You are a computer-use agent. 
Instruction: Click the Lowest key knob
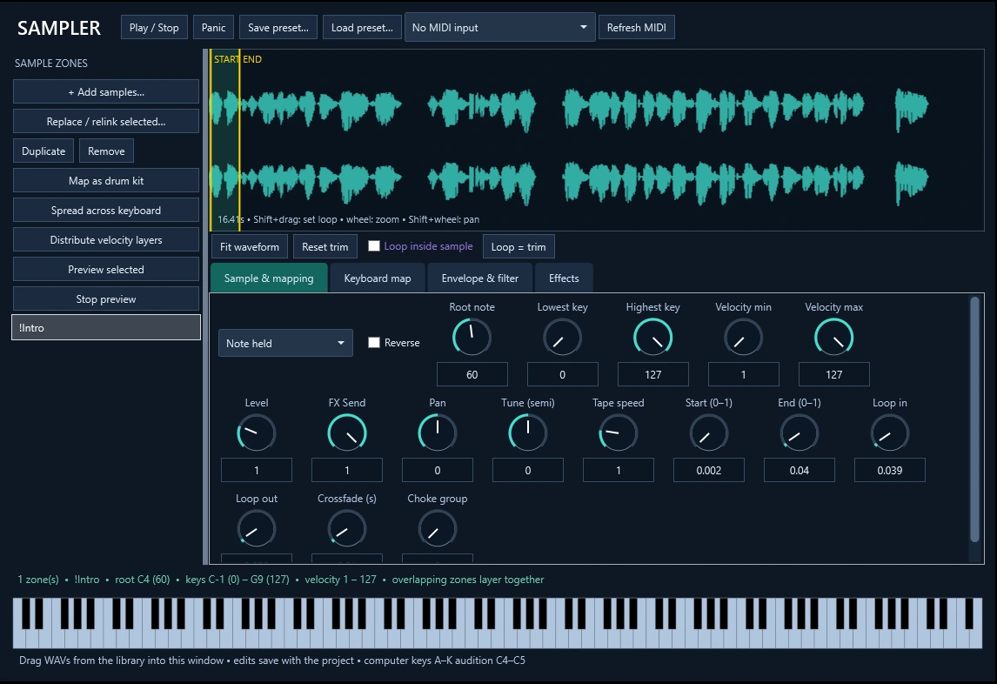click(562, 338)
